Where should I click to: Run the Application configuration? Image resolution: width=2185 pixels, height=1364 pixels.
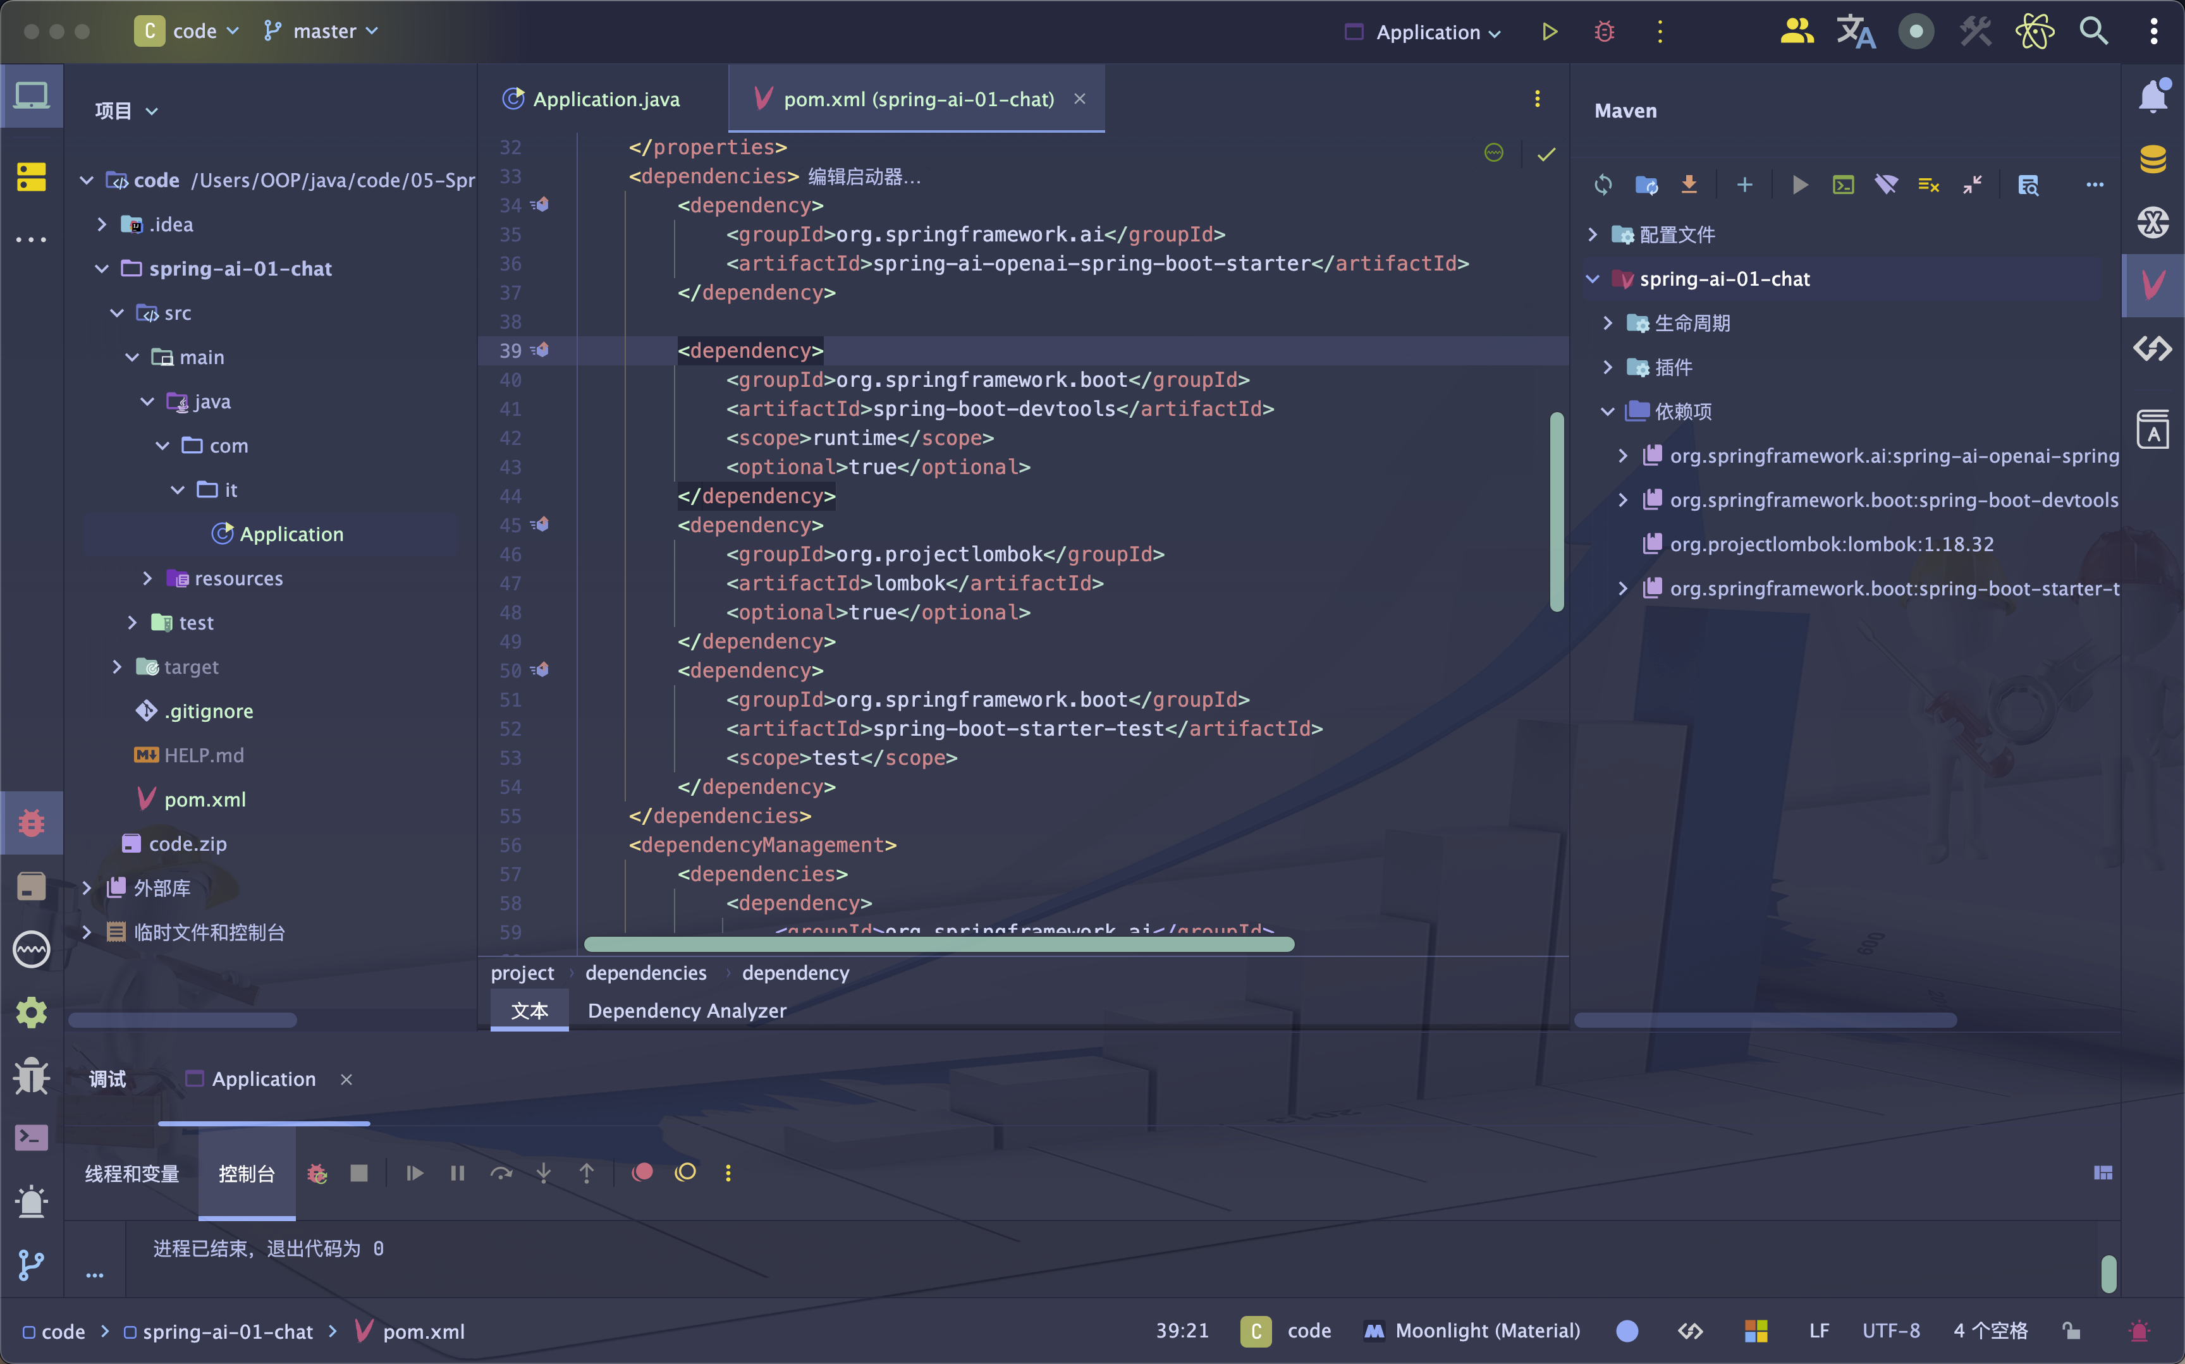1549,32
